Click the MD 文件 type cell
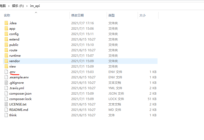Screen dimensions: 204x140 (115, 110)
